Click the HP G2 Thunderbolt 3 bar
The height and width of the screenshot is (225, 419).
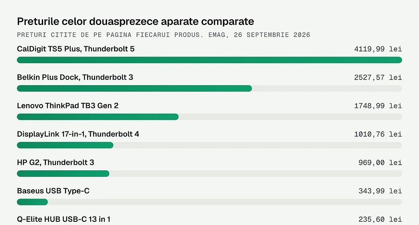pos(63,174)
